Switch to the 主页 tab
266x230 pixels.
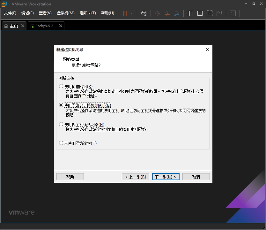click(x=14, y=26)
